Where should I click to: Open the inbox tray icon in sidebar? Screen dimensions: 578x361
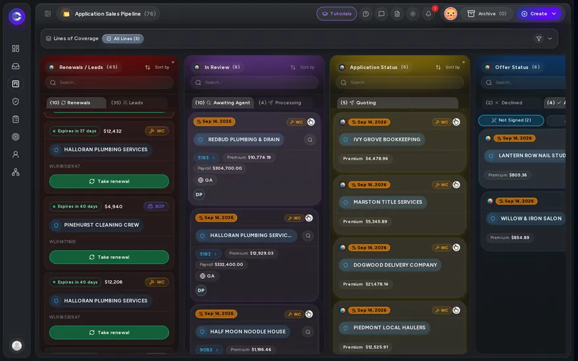16,66
